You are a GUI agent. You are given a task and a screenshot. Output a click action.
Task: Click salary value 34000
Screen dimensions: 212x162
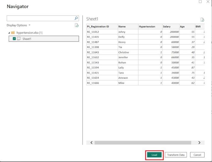175,73
